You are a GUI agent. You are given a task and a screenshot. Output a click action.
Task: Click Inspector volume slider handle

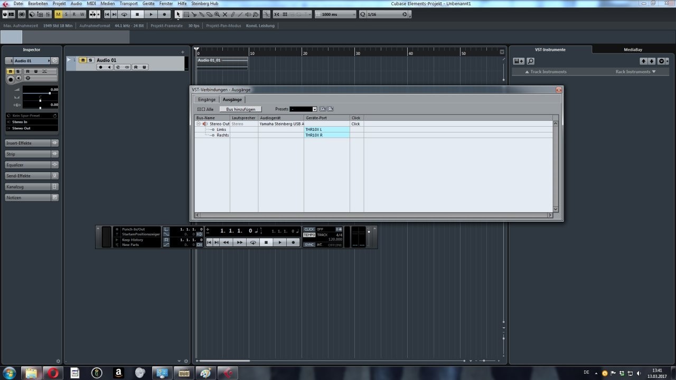[50, 93]
